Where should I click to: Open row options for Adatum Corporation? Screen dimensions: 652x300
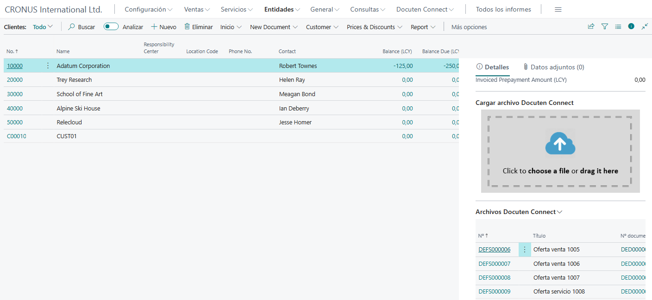tap(48, 66)
